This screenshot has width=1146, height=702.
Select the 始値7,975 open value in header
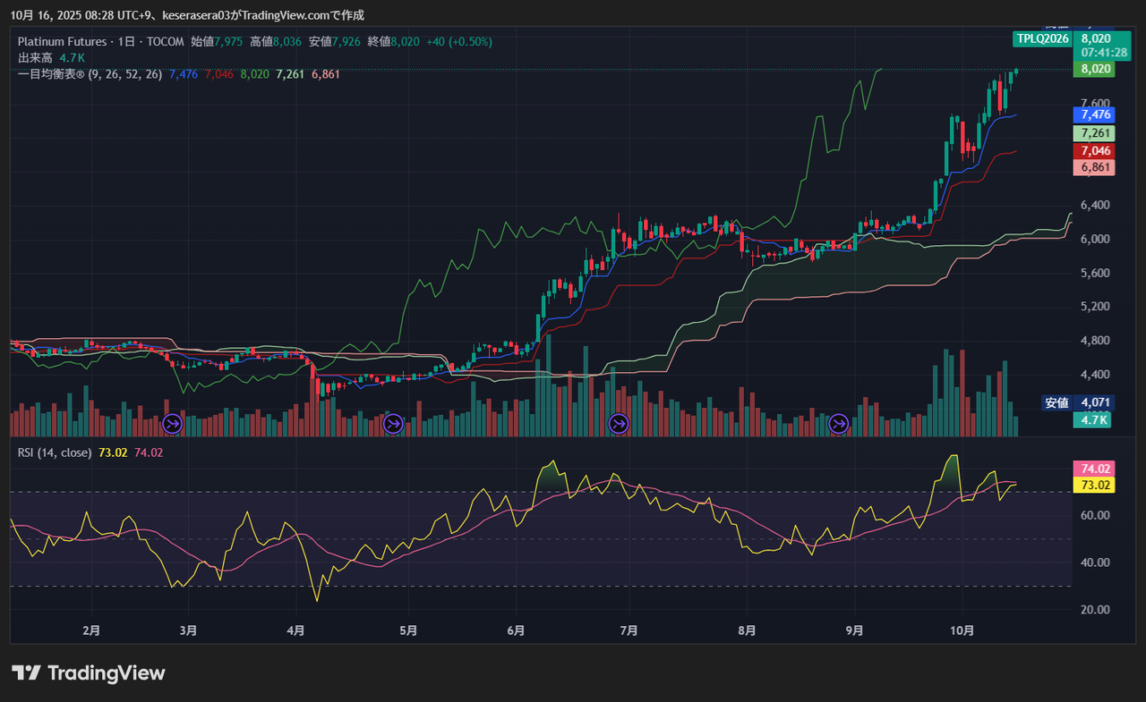click(x=218, y=41)
